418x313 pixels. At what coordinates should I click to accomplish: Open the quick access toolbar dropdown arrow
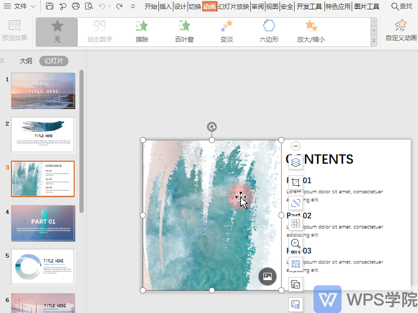click(133, 6)
